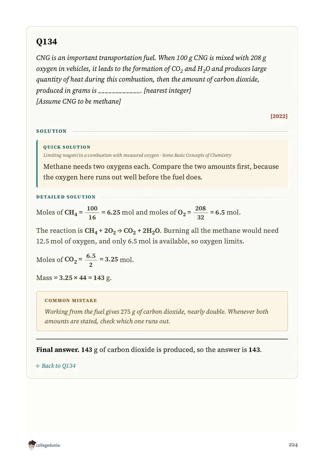Screen dimensions: 324x459
Task: Click the collegedunia logo icon
Action: point(32,445)
